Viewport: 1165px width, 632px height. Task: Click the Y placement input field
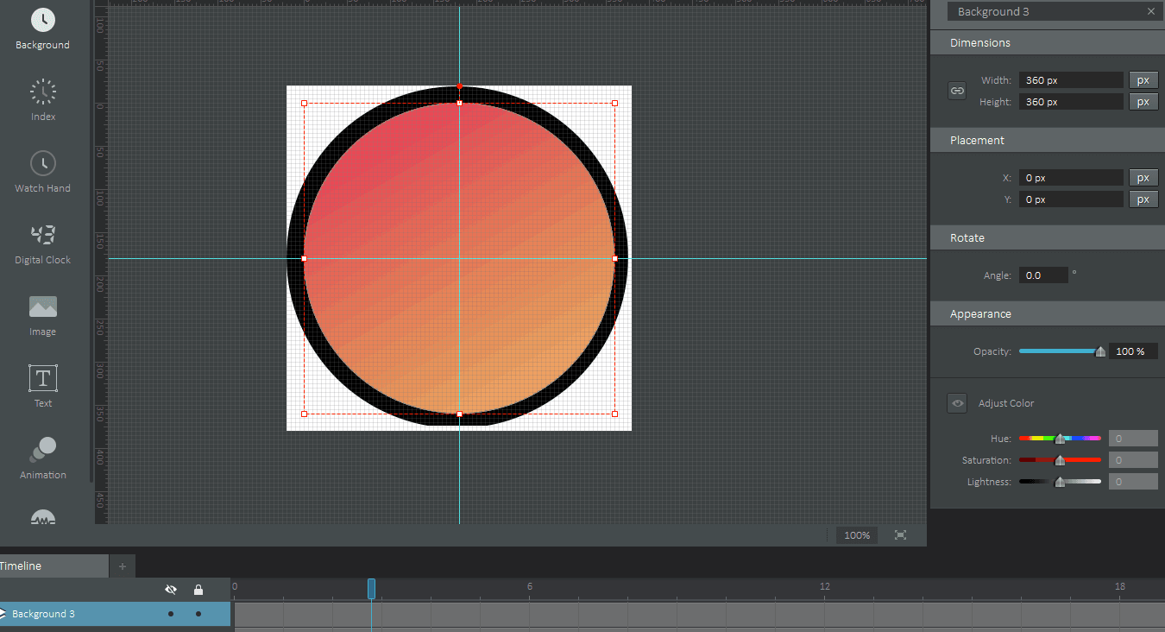1071,199
